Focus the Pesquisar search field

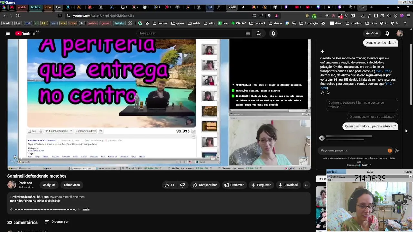tap(194, 33)
